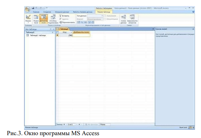Click the Redo icon in quick access toolbar
This screenshot has width=201, height=138.
point(41,8)
